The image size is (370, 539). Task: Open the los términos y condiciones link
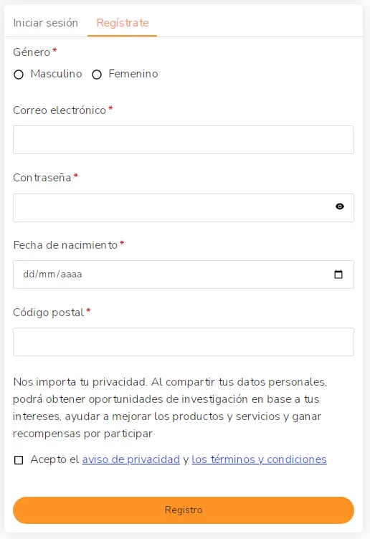click(x=260, y=459)
